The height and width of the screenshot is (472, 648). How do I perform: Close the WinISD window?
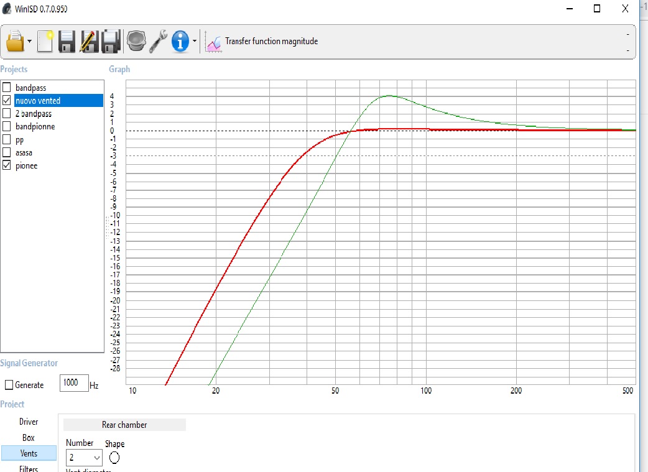[625, 9]
